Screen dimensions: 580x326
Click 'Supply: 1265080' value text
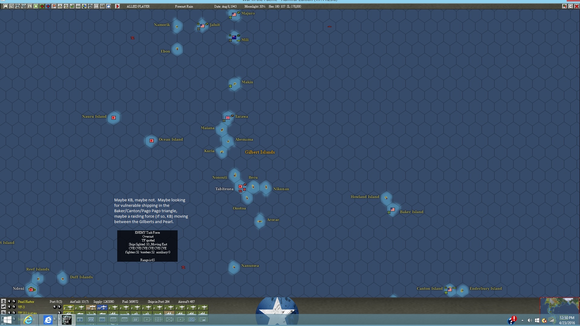pos(104,302)
